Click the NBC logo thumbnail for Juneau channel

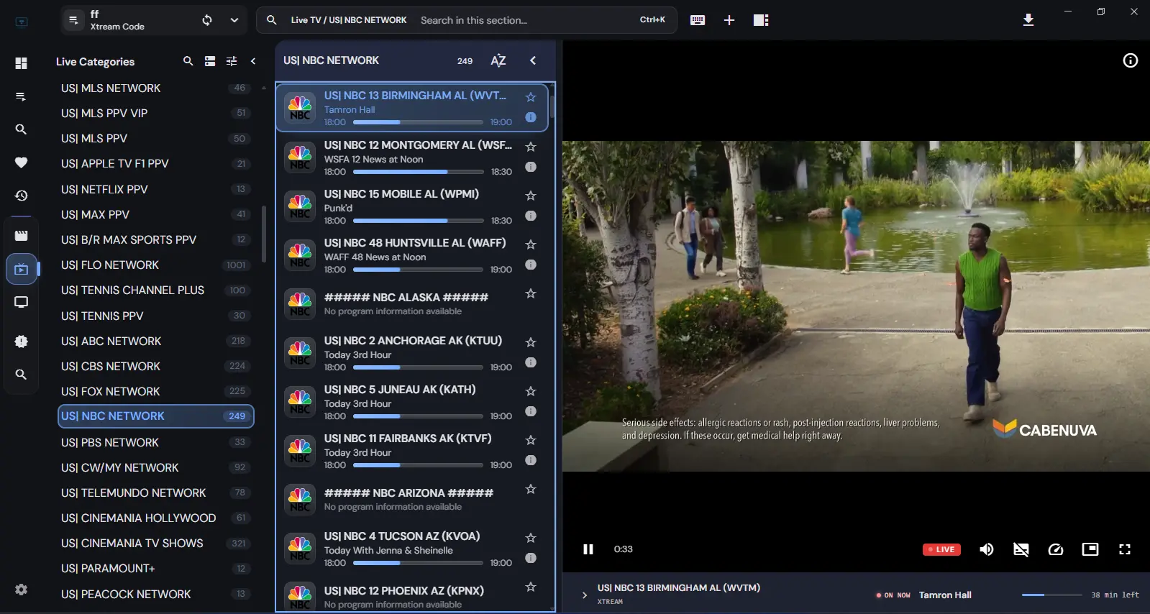300,402
